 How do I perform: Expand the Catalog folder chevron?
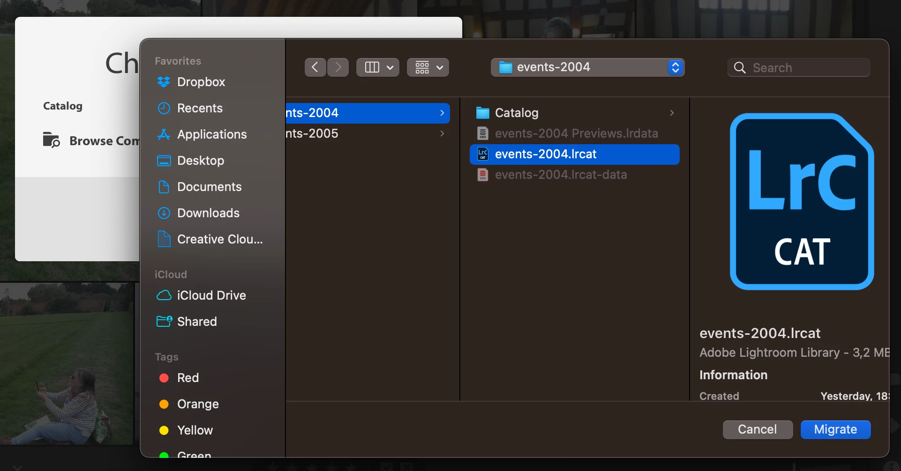(x=672, y=113)
